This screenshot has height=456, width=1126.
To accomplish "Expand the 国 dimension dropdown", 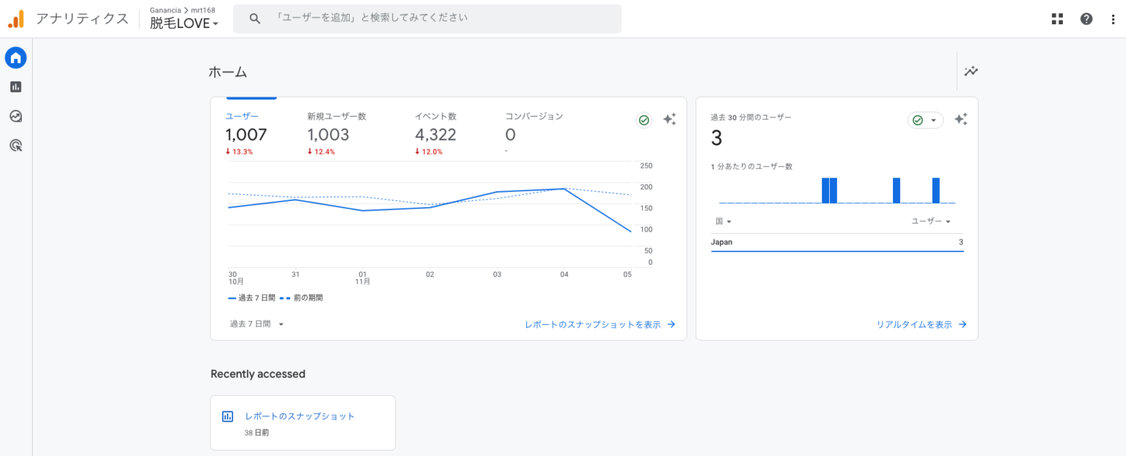I will tap(723, 221).
